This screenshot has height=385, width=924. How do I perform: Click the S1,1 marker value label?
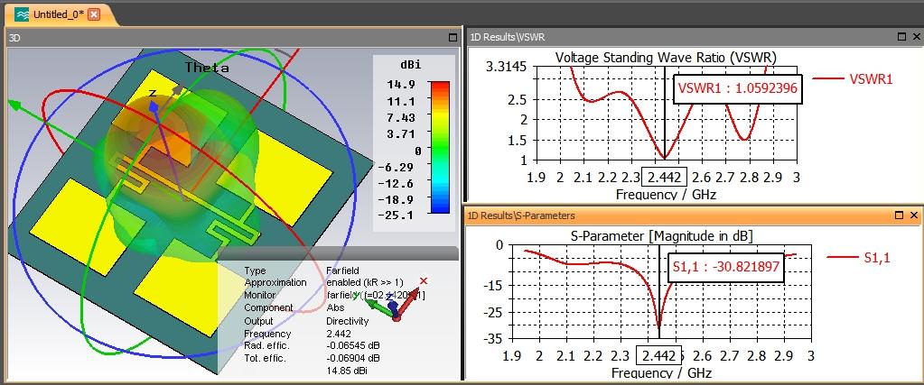(726, 267)
